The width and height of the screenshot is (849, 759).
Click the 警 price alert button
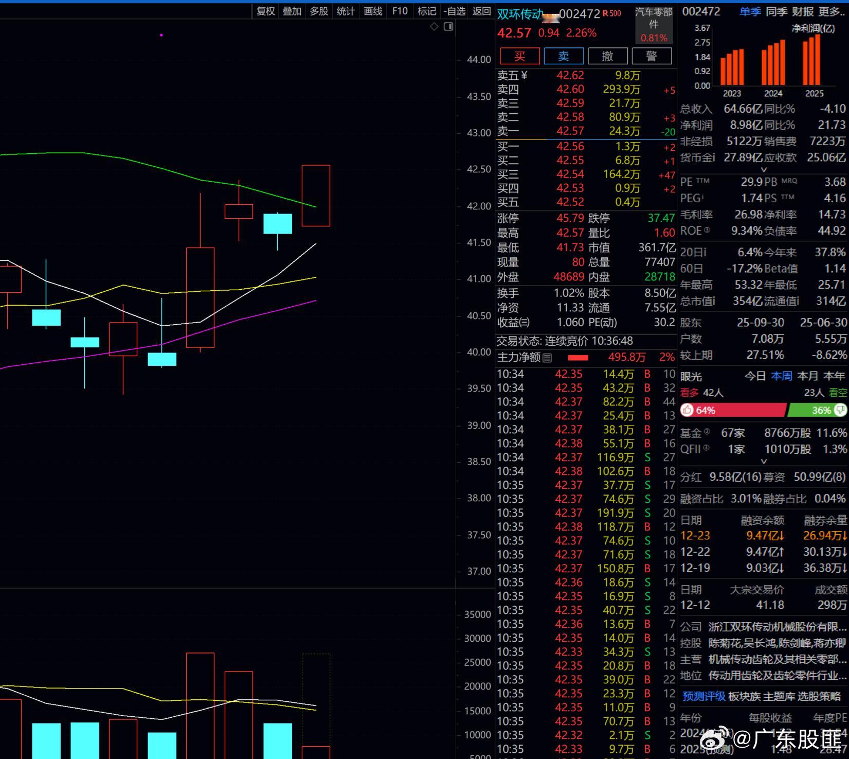(652, 56)
